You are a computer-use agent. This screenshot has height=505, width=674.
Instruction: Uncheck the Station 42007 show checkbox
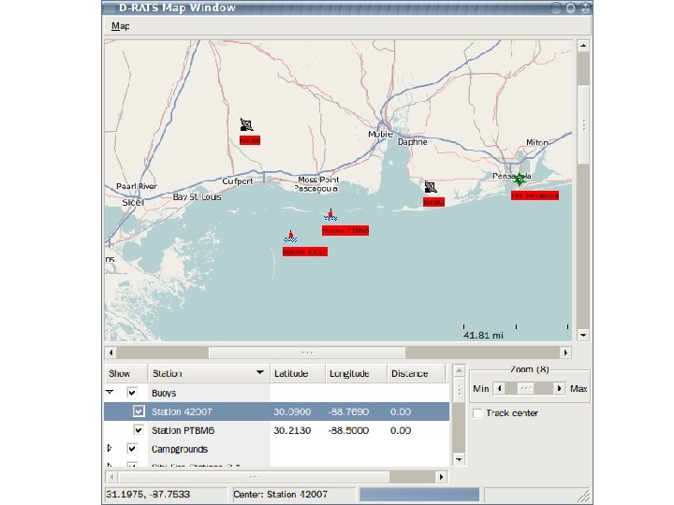(x=139, y=411)
